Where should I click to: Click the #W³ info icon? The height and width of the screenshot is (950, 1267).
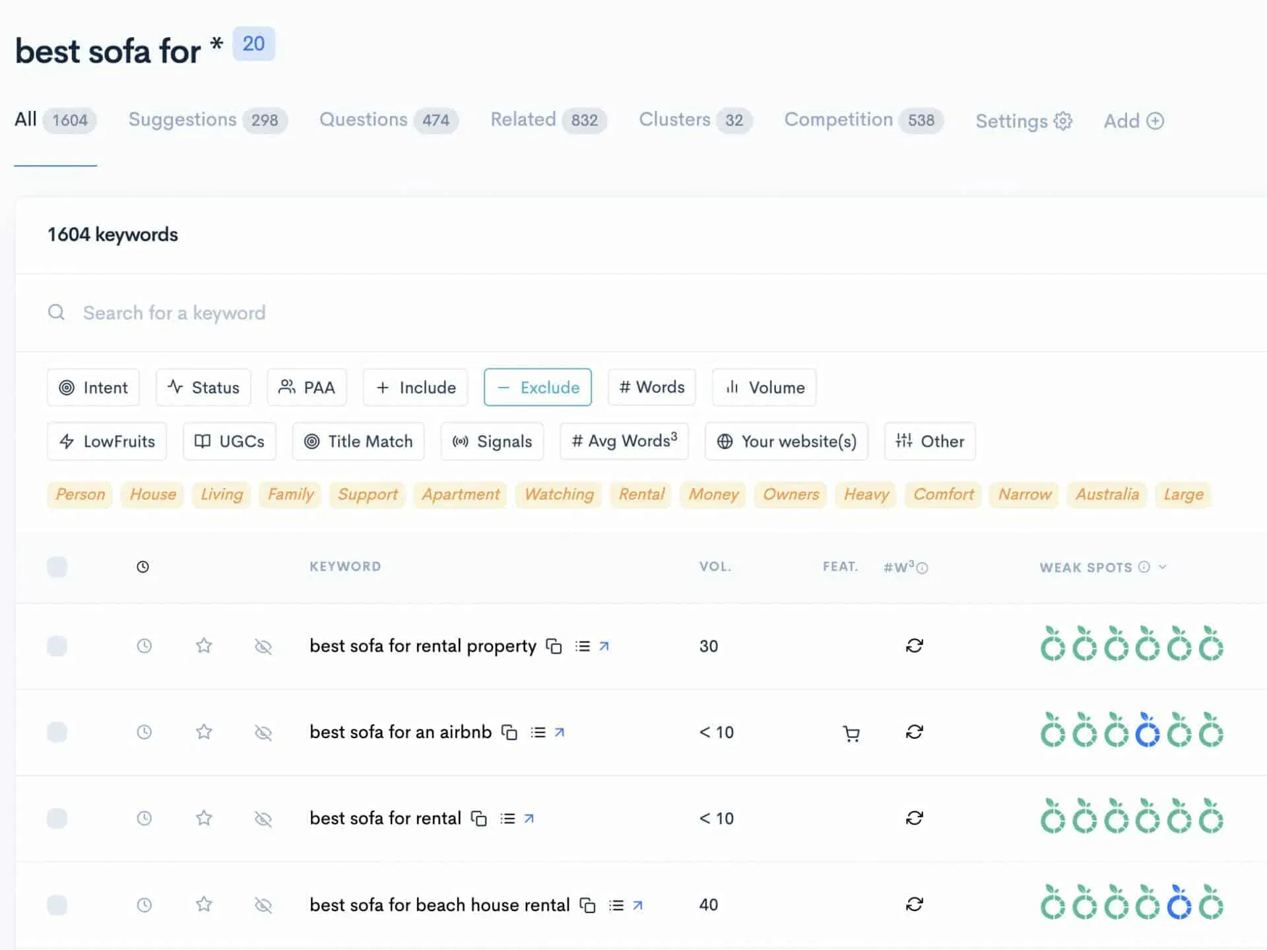coord(923,568)
